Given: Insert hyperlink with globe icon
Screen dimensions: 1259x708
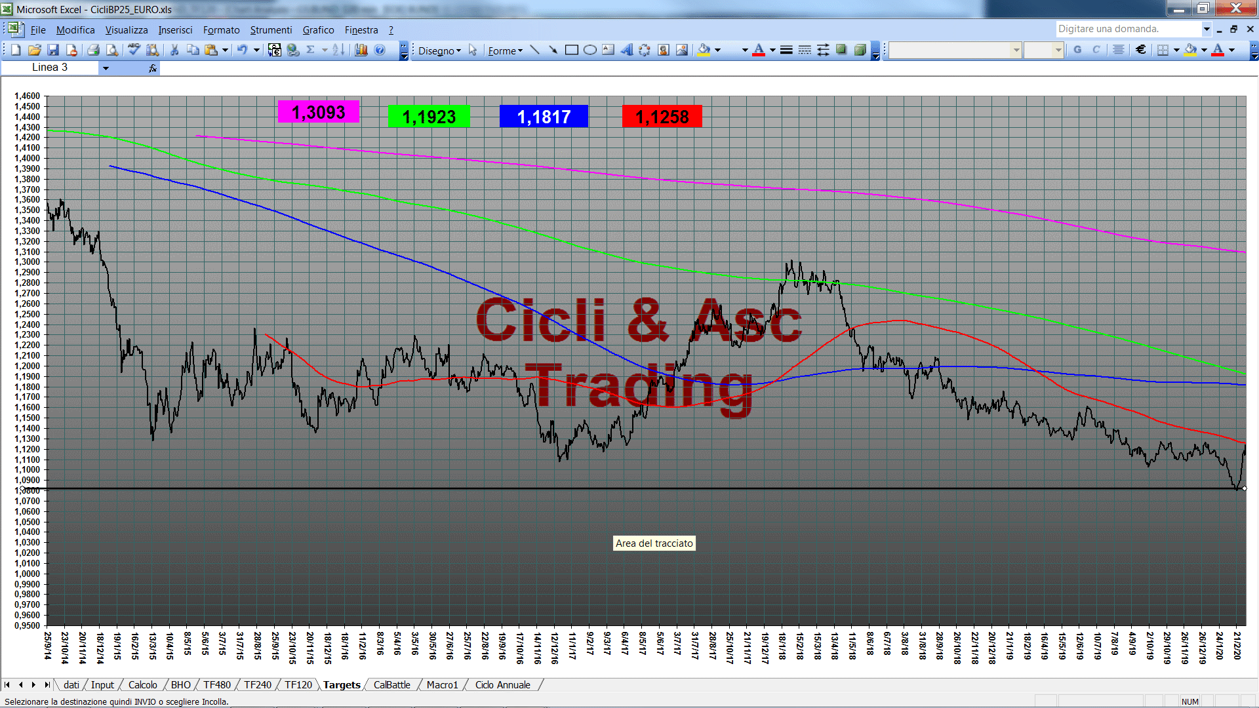Looking at the screenshot, I should (x=293, y=50).
